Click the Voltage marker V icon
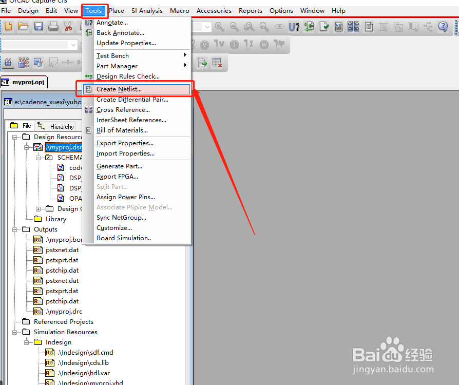The image size is (459, 385). pyautogui.click(x=204, y=45)
